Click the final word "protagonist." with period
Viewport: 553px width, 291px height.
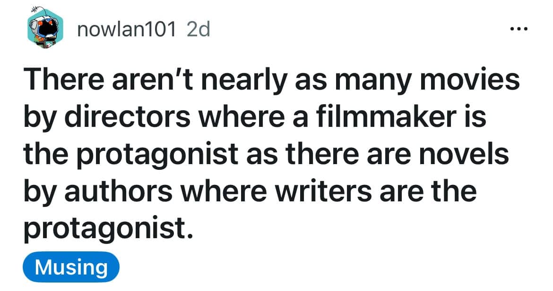pyautogui.click(x=109, y=230)
